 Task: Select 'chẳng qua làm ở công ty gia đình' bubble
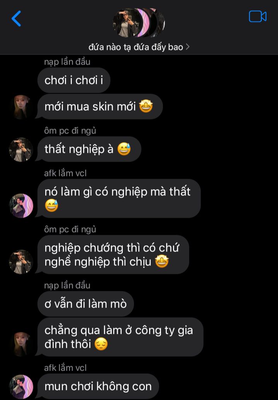click(120, 337)
